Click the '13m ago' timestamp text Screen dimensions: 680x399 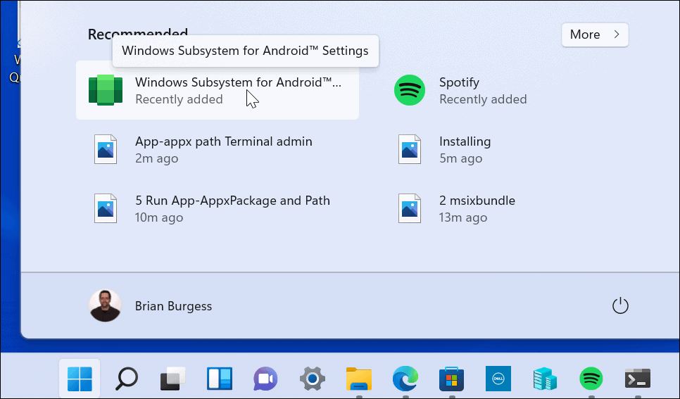pyautogui.click(x=463, y=217)
